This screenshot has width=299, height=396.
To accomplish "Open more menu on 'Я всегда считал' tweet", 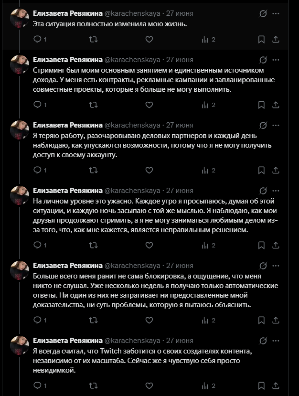I will [276, 341].
